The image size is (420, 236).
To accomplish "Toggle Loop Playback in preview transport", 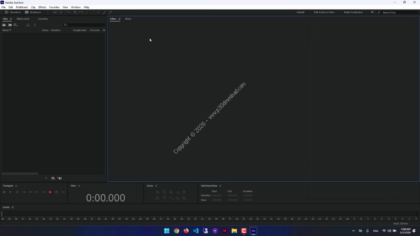I will pos(53,178).
